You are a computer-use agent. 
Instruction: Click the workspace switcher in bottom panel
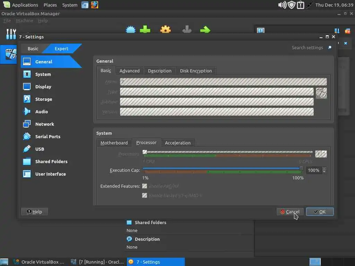(315, 262)
